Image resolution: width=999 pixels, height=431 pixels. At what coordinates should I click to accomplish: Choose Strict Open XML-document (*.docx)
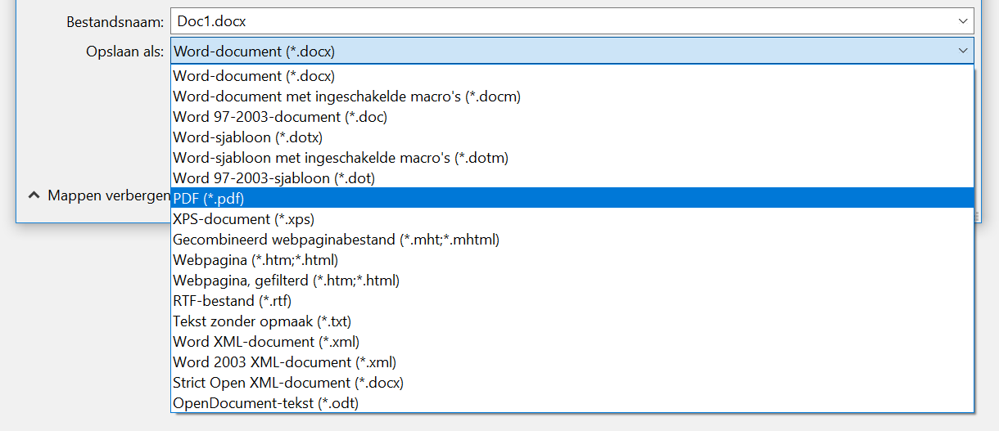pos(572,382)
